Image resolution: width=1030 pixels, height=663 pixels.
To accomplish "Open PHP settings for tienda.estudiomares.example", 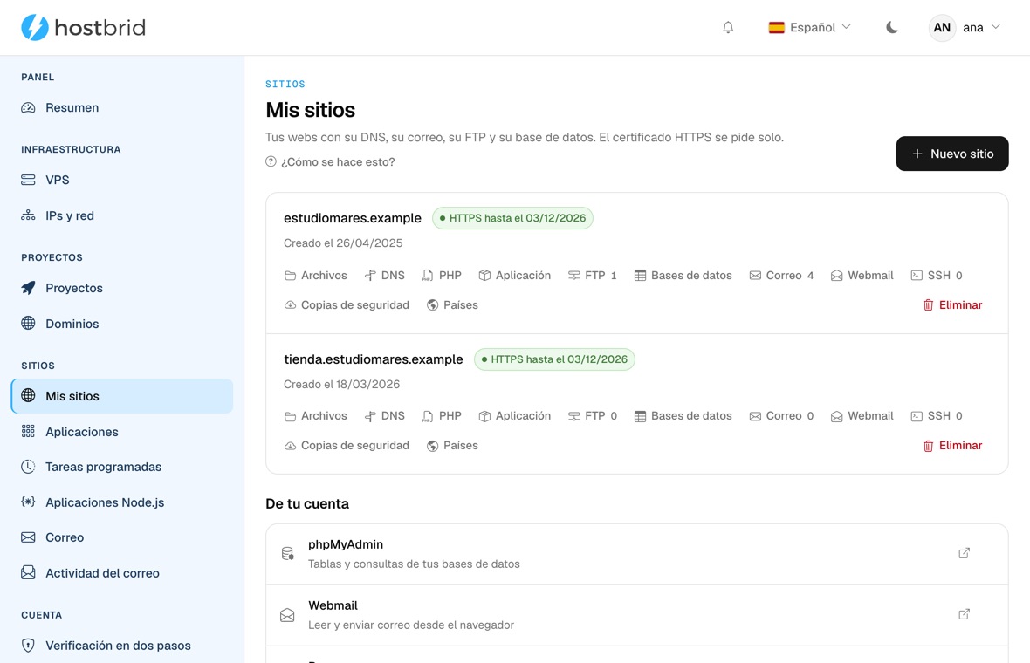I will (442, 415).
